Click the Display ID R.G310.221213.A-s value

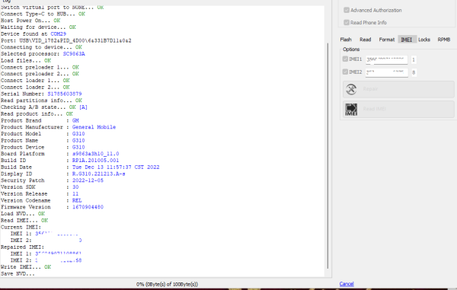[x=99, y=174]
